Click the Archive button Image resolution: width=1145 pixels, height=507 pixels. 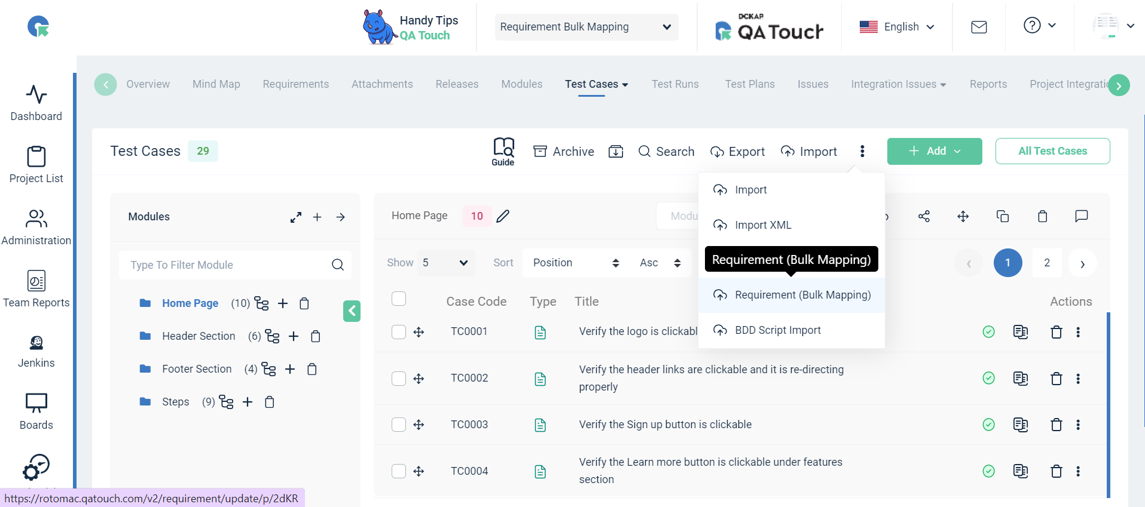click(564, 152)
